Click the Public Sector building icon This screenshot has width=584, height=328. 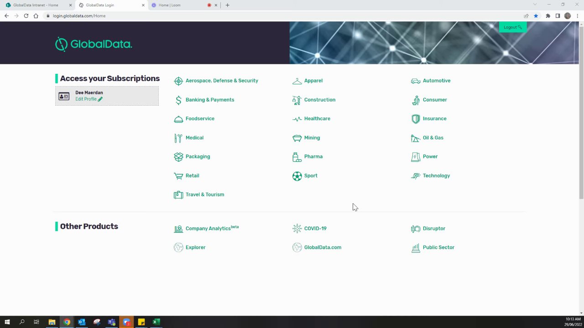point(416,248)
